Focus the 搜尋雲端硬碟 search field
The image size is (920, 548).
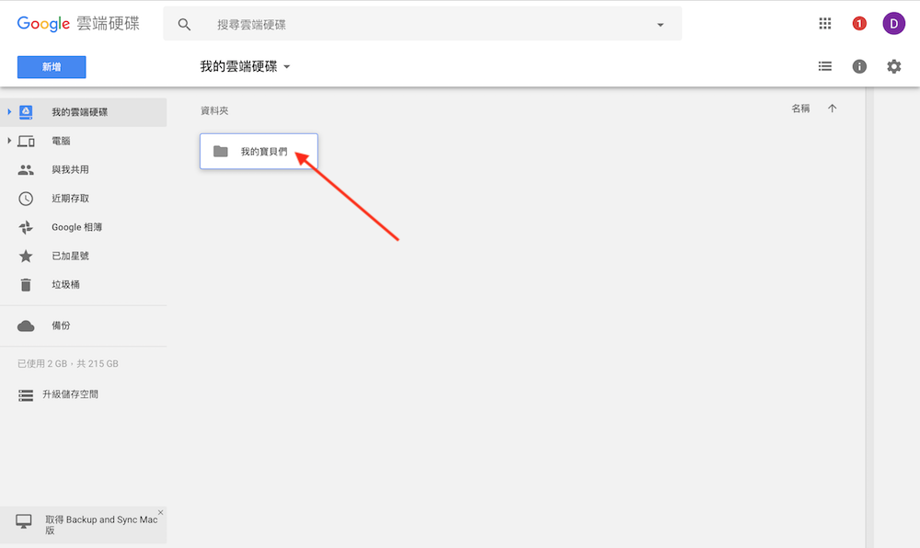click(422, 24)
